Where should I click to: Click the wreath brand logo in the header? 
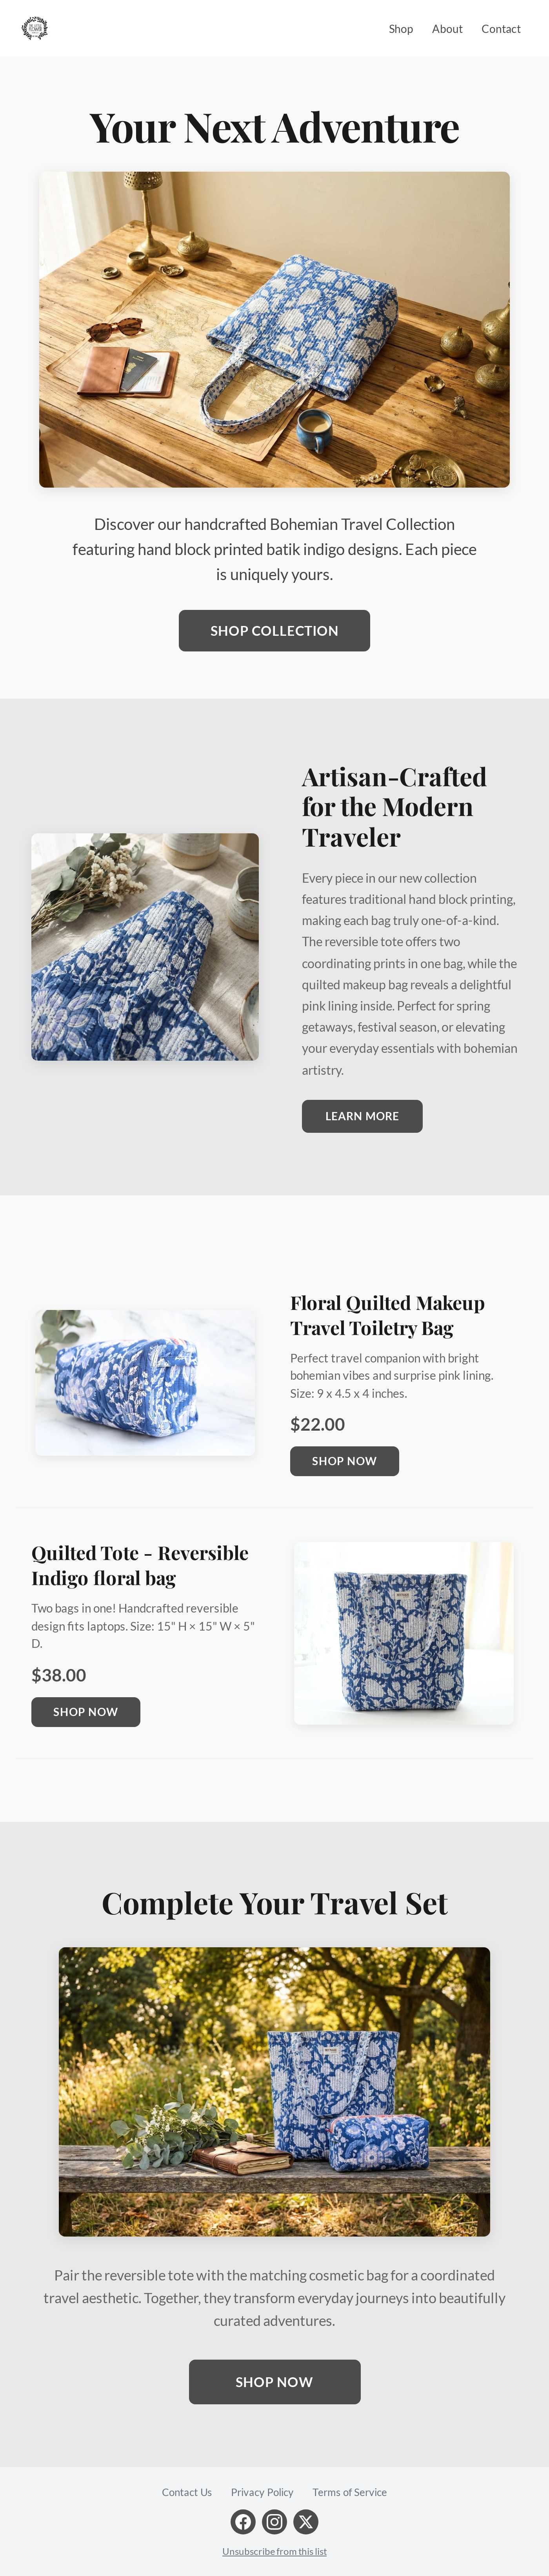[x=35, y=28]
